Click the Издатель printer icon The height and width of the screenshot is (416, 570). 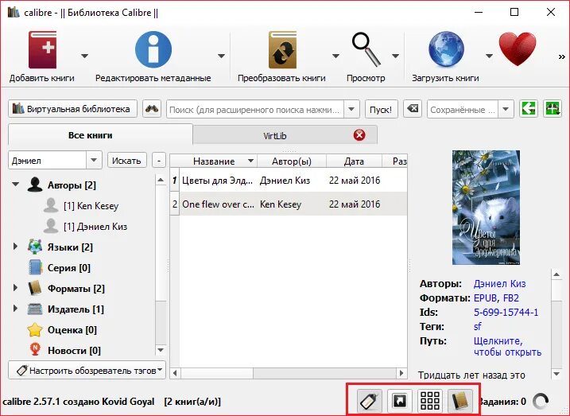[x=35, y=309]
